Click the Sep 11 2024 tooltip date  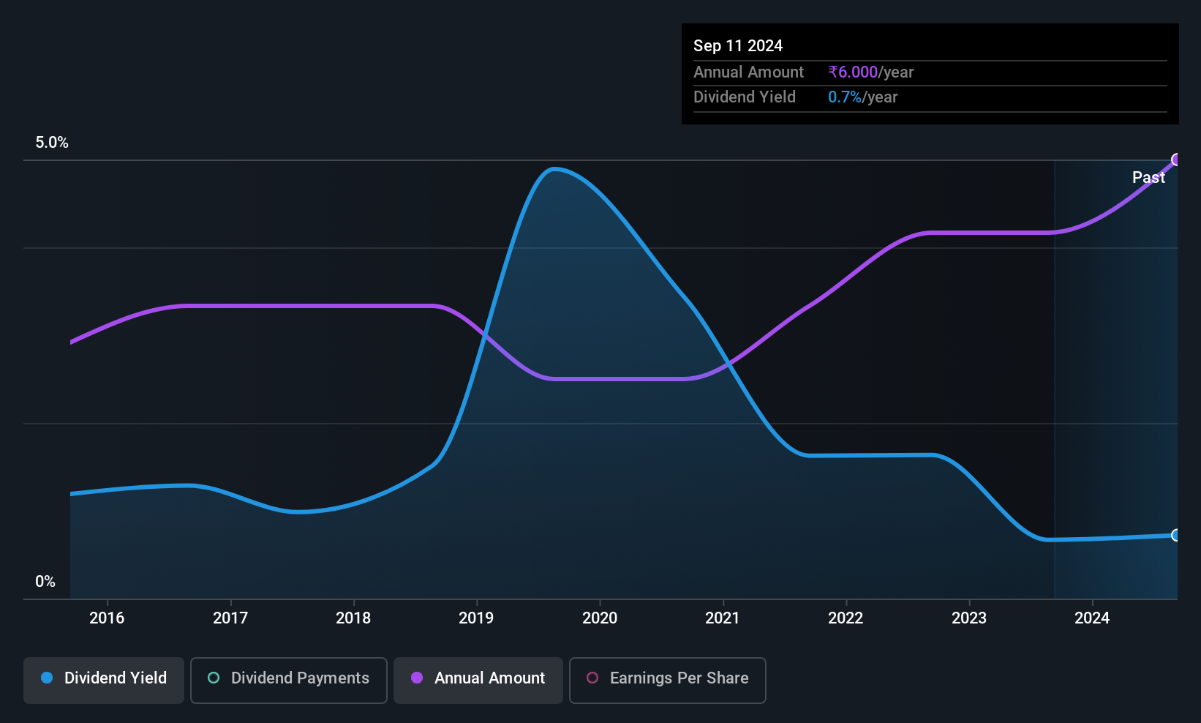pyautogui.click(x=738, y=45)
